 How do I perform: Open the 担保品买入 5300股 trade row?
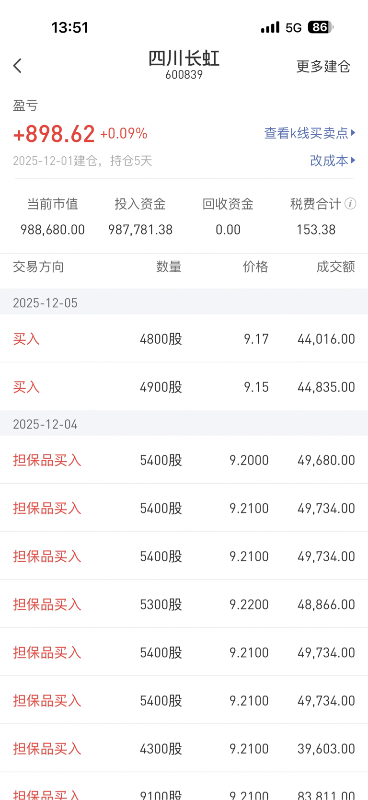pyautogui.click(x=184, y=604)
